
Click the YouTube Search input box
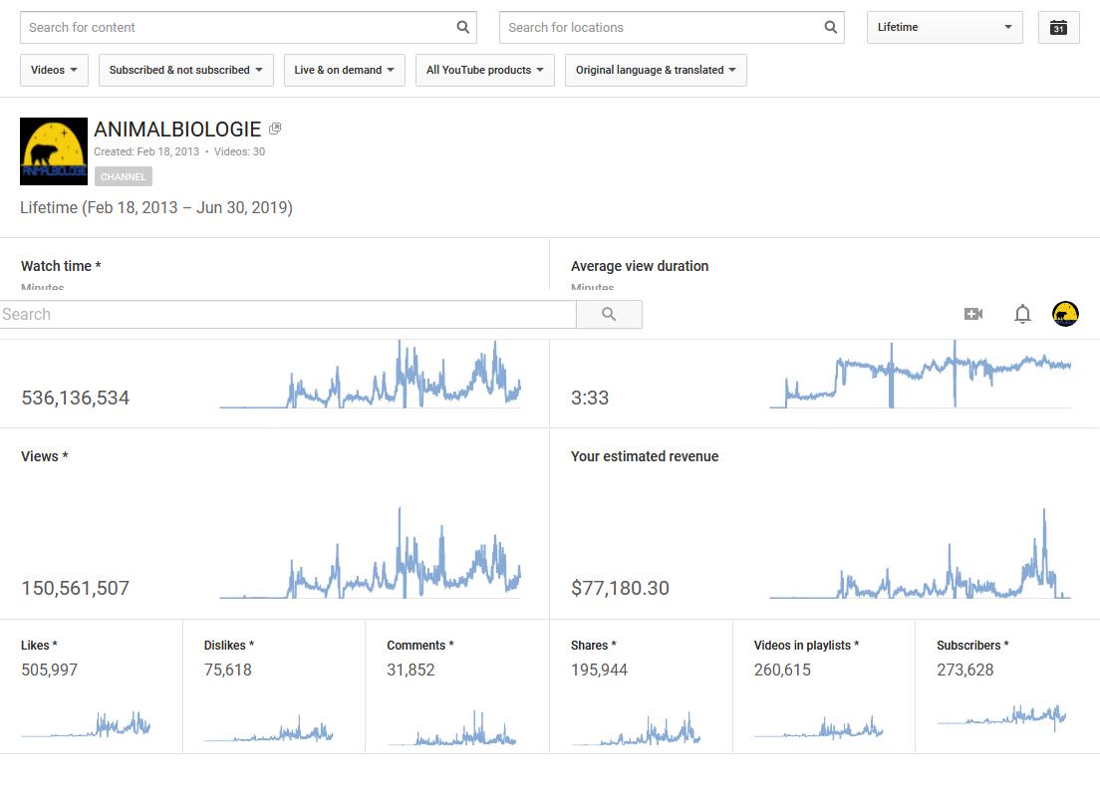coord(288,315)
